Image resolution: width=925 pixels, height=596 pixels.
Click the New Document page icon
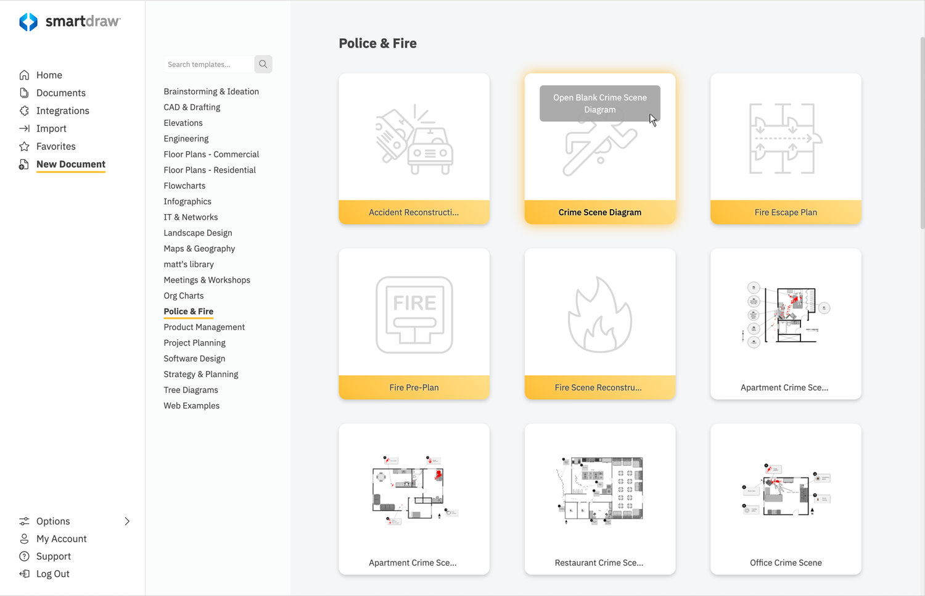tap(23, 164)
